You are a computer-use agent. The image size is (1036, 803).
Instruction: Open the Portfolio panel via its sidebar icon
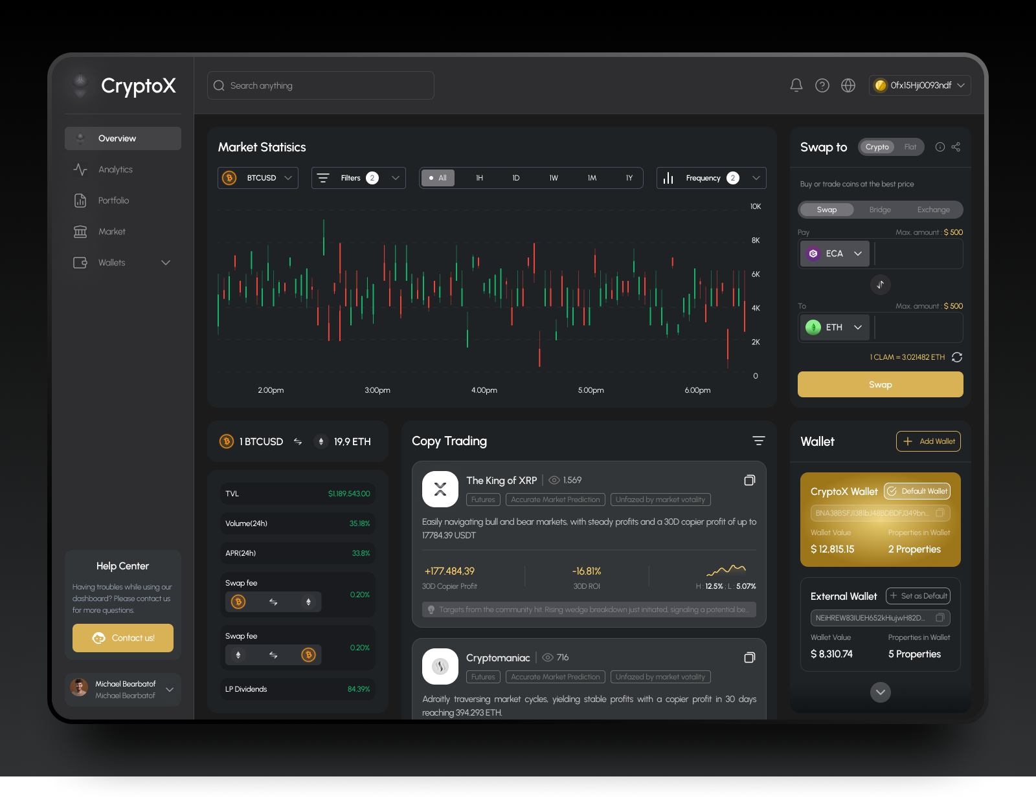[x=80, y=200]
